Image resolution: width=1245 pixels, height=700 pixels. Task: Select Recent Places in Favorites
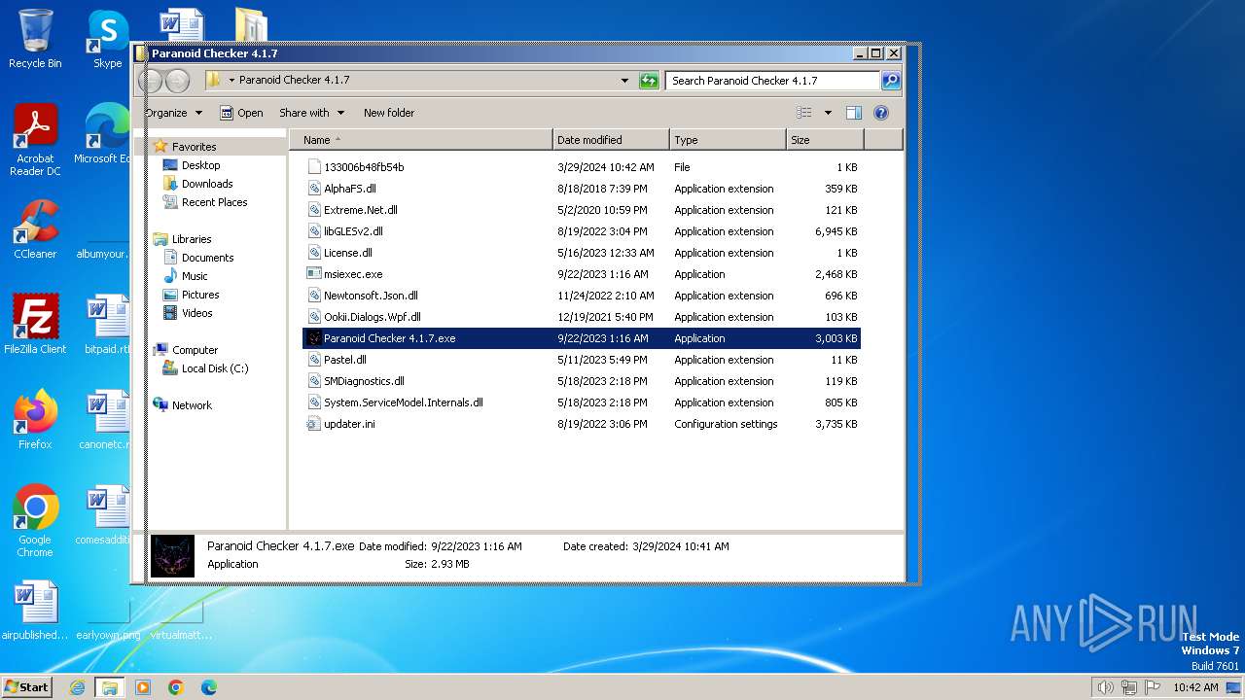[214, 202]
